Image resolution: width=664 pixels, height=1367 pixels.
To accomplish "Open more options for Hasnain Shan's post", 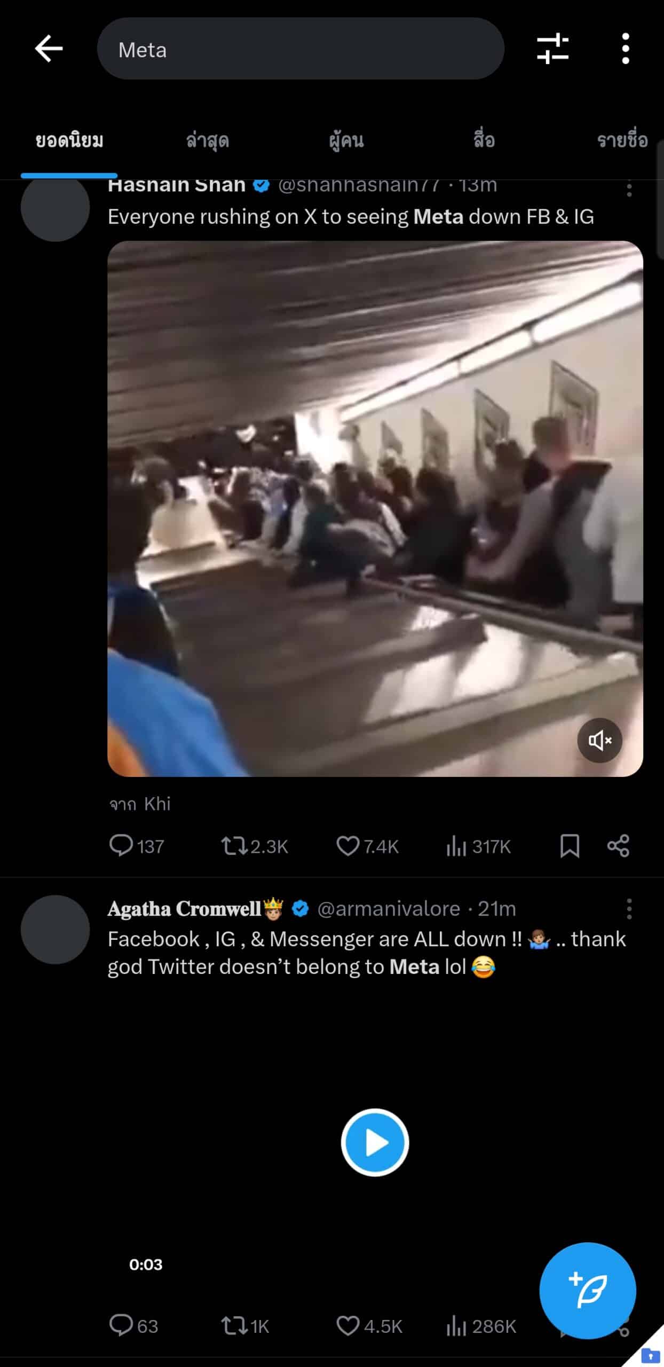I will click(629, 188).
